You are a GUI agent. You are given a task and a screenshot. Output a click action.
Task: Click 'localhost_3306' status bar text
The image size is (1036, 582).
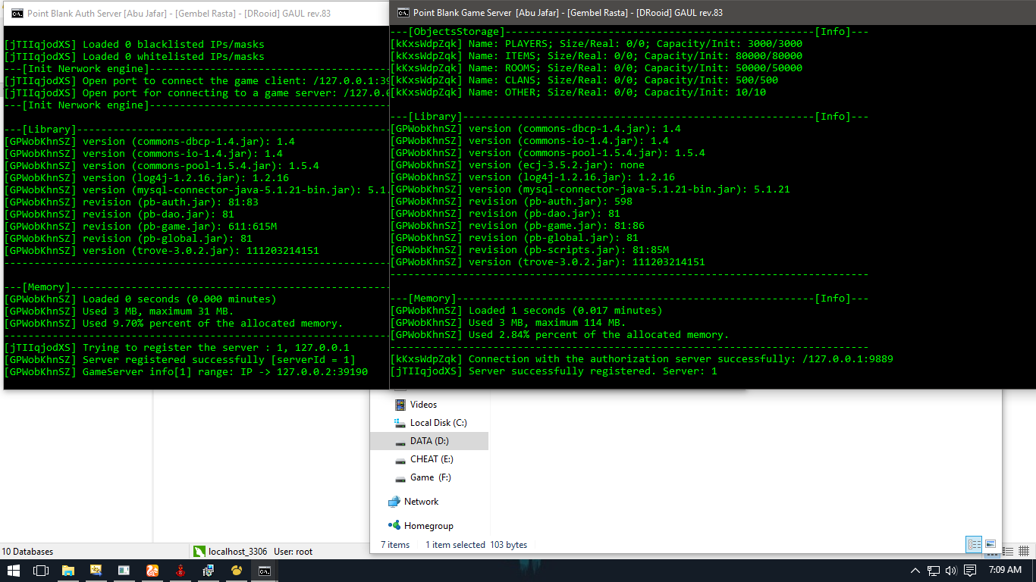point(238,552)
